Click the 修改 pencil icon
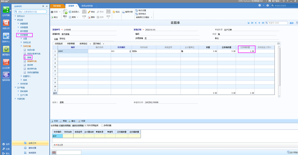Image resolution: width=298 pixels, height=155 pixels. tap(89, 12)
